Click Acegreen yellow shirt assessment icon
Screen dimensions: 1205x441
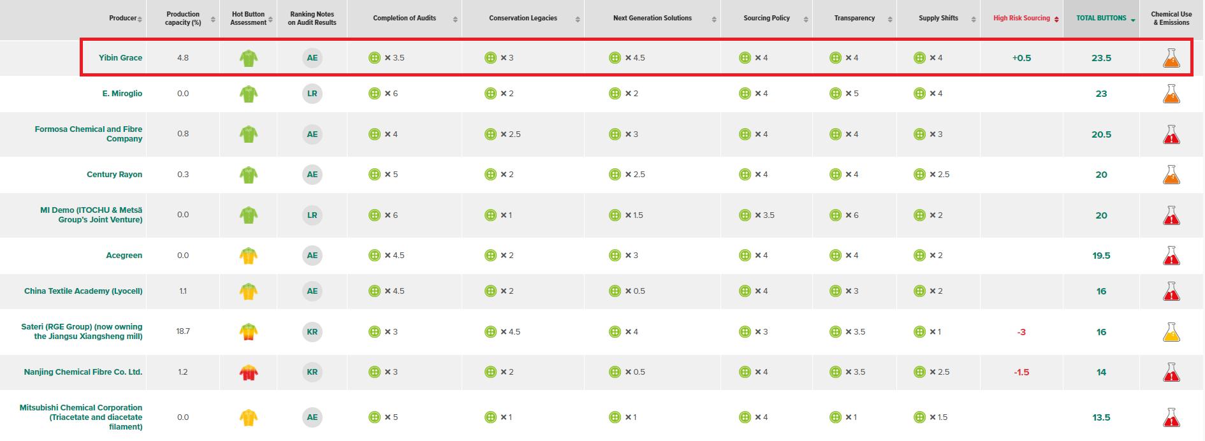click(x=248, y=256)
